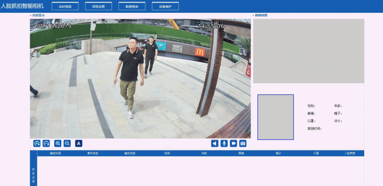Screen dimensions: 383x186
Task: Click the 视频抓图 snapshot preview panel
Action: point(309,51)
